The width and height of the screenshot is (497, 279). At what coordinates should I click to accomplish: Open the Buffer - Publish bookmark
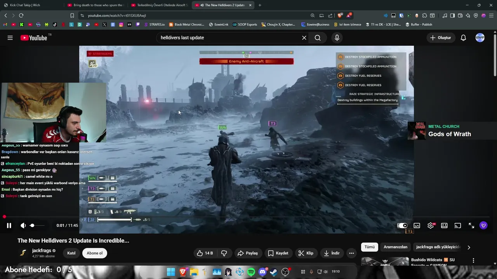click(x=419, y=24)
